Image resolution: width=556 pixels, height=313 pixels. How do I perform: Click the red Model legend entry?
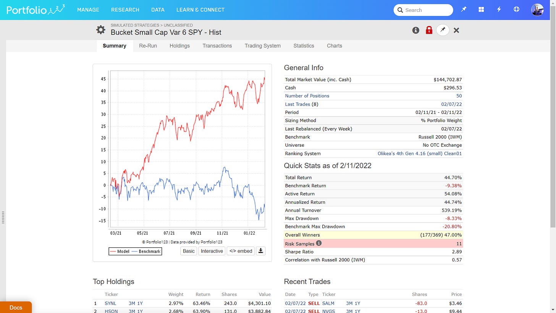click(x=119, y=251)
